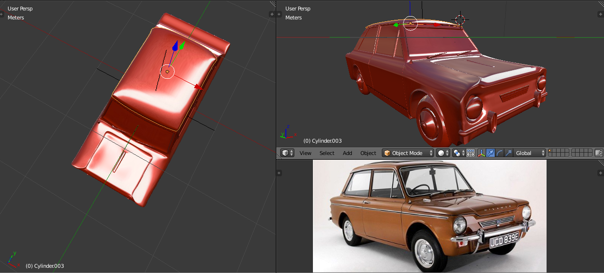Click manipulator center circle in top-right viewport
Image resolution: width=604 pixels, height=273 pixels.
[x=410, y=23]
